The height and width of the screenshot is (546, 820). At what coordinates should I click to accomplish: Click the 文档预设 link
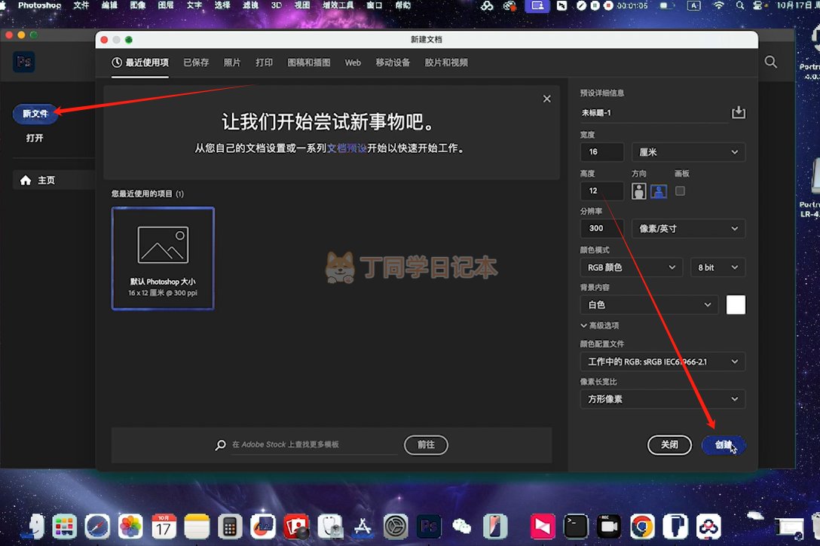pos(347,148)
